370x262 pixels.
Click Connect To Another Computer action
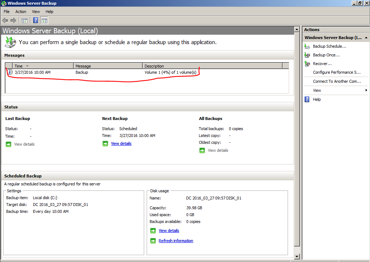337,81
